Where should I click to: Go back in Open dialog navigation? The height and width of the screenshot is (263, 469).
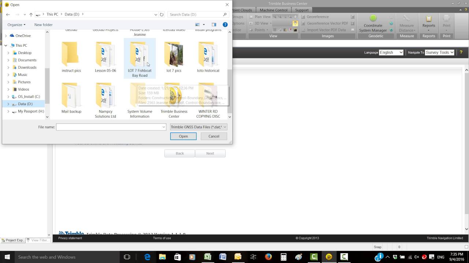pyautogui.click(x=8, y=15)
